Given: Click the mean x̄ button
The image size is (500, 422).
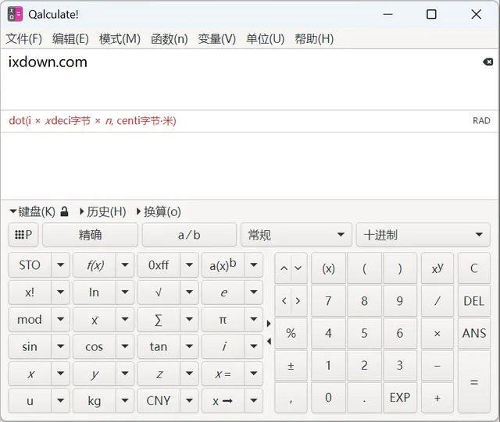Looking at the screenshot, I should click(x=94, y=320).
